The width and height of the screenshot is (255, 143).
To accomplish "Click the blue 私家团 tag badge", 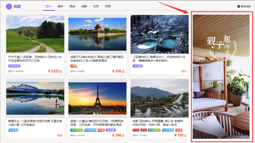I will coord(13,130).
